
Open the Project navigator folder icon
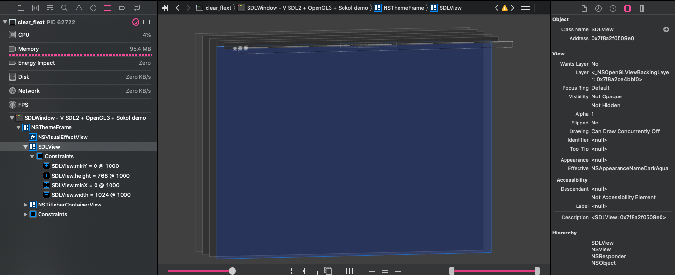[21, 8]
